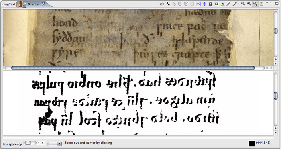Click the greyed copy-with-arrow icon
The height and width of the screenshot is (149, 281).
(186, 4)
